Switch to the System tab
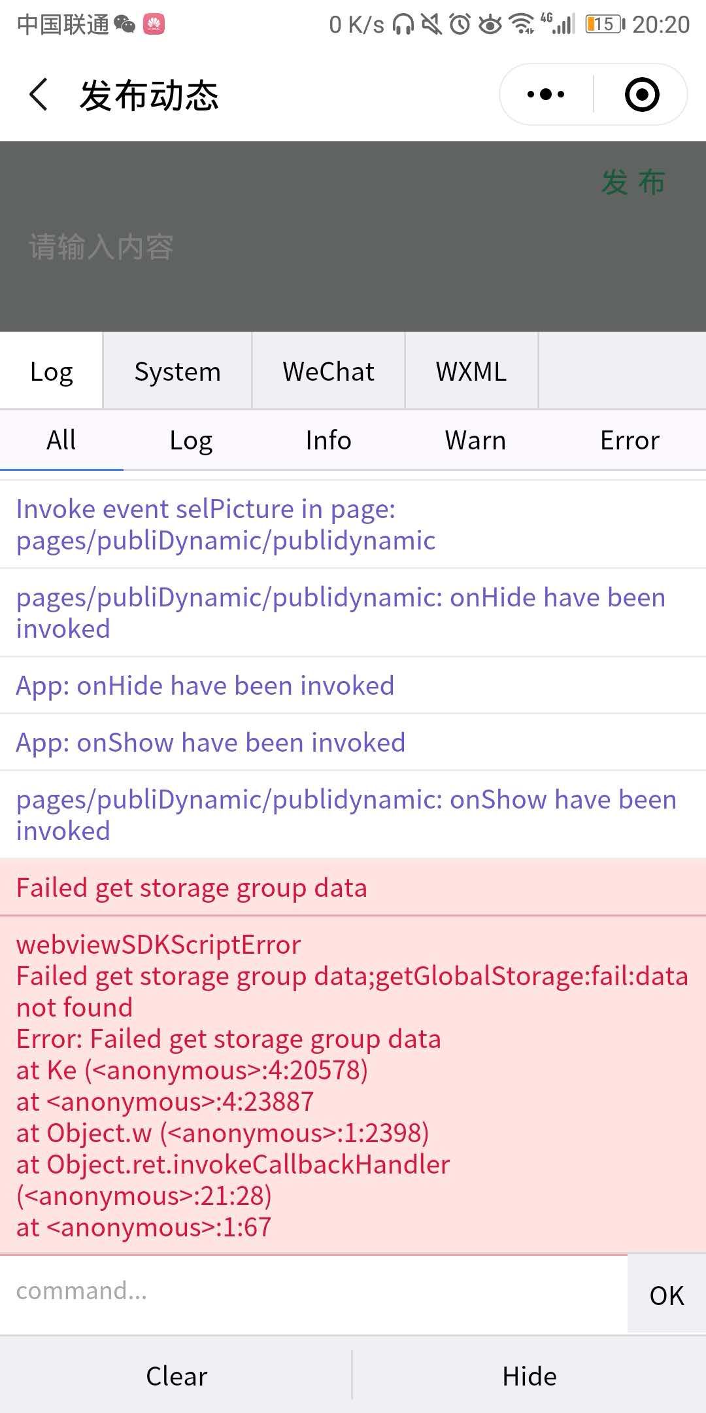 click(177, 371)
